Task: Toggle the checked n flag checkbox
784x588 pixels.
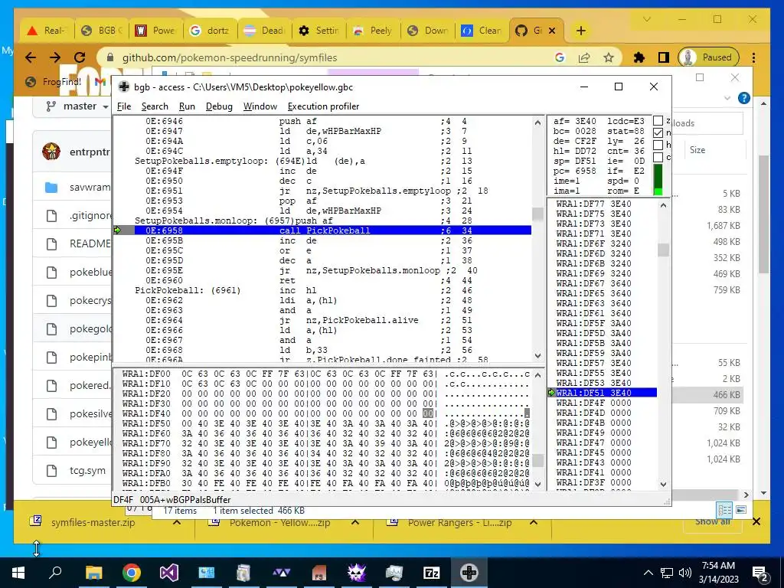Action: coord(658,132)
